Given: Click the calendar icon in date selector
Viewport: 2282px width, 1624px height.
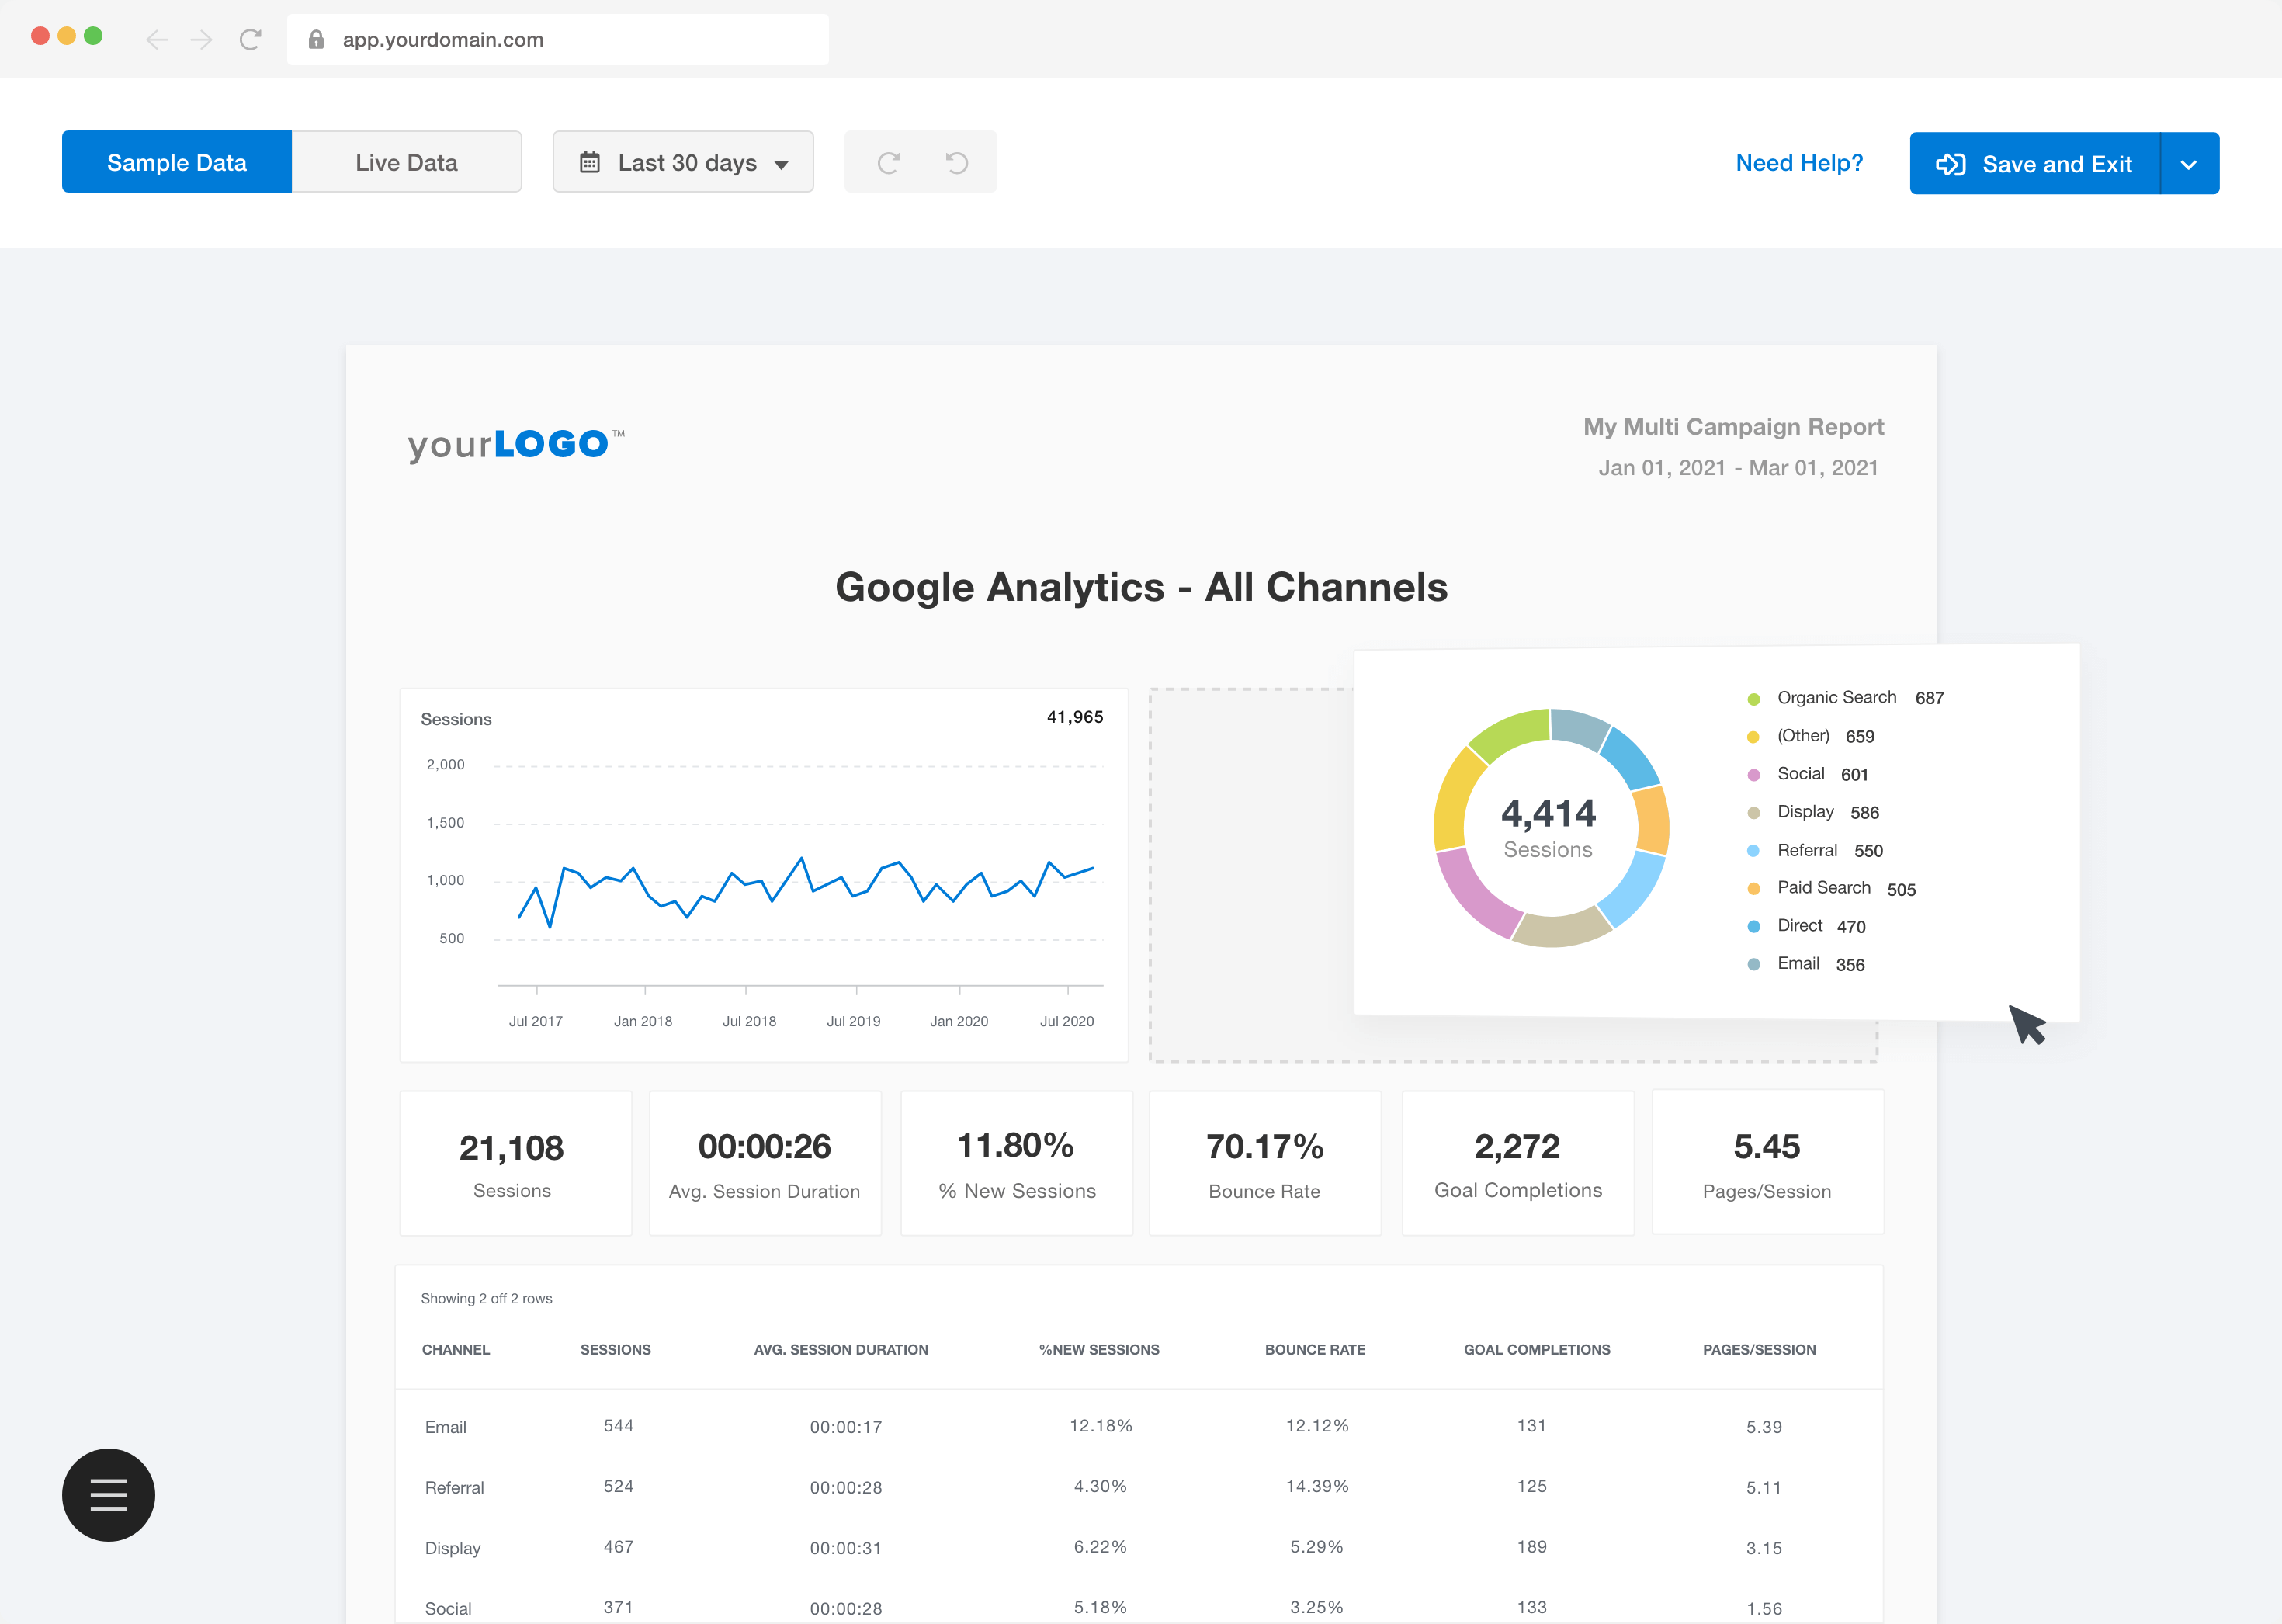Looking at the screenshot, I should [x=590, y=162].
